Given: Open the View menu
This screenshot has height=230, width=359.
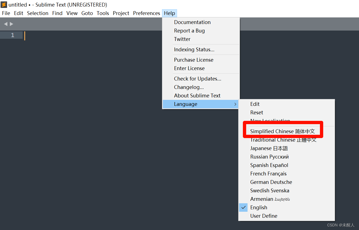Looking at the screenshot, I should 72,13.
